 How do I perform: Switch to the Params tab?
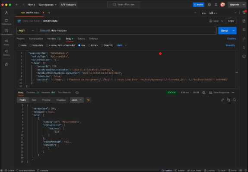tap(21, 38)
